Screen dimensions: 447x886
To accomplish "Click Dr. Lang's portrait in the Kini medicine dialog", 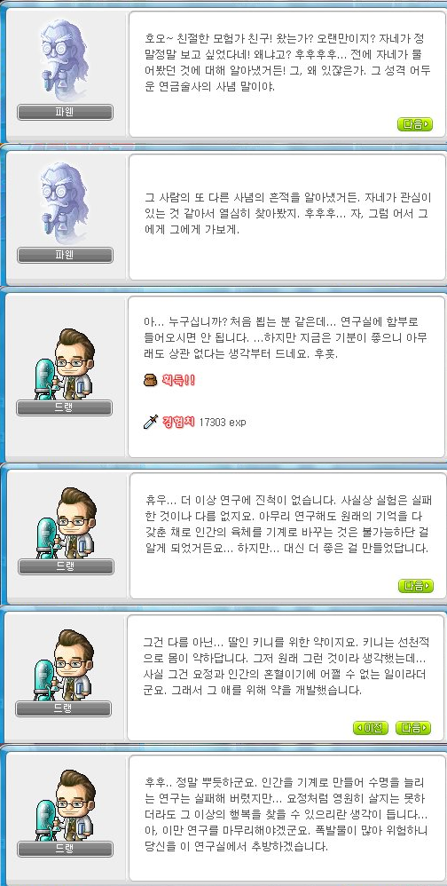I will 64,664.
